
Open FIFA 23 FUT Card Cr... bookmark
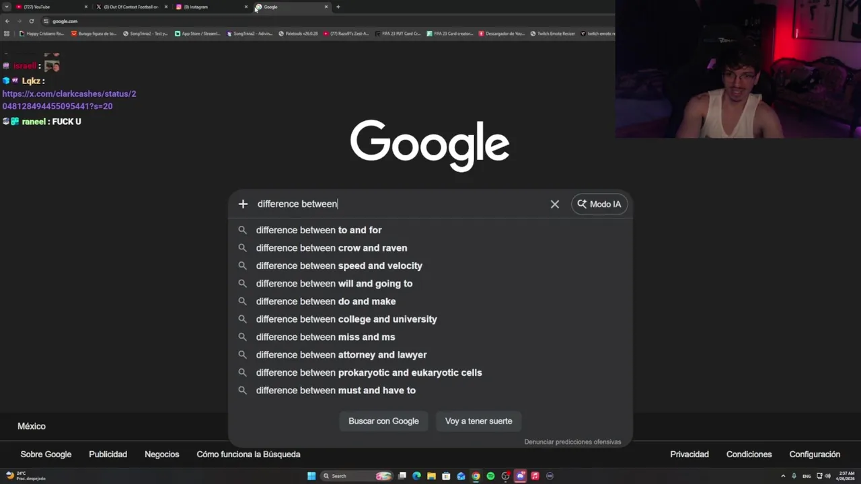(x=398, y=34)
